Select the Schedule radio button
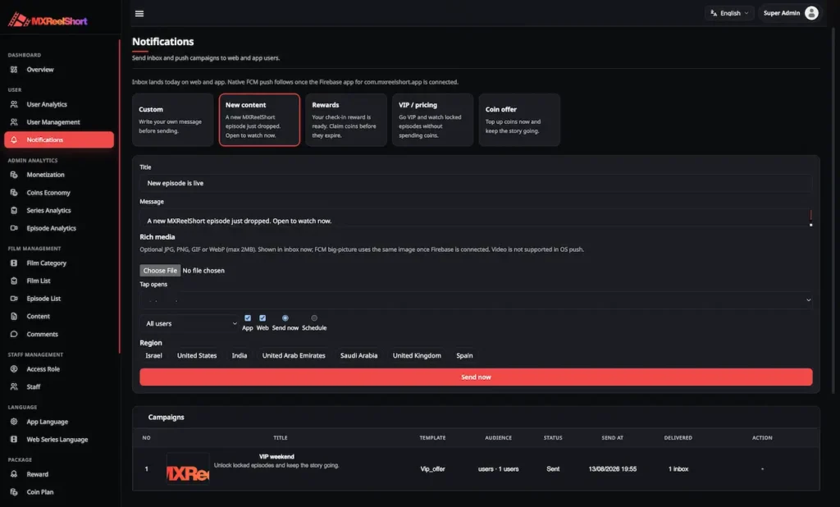 pyautogui.click(x=314, y=317)
